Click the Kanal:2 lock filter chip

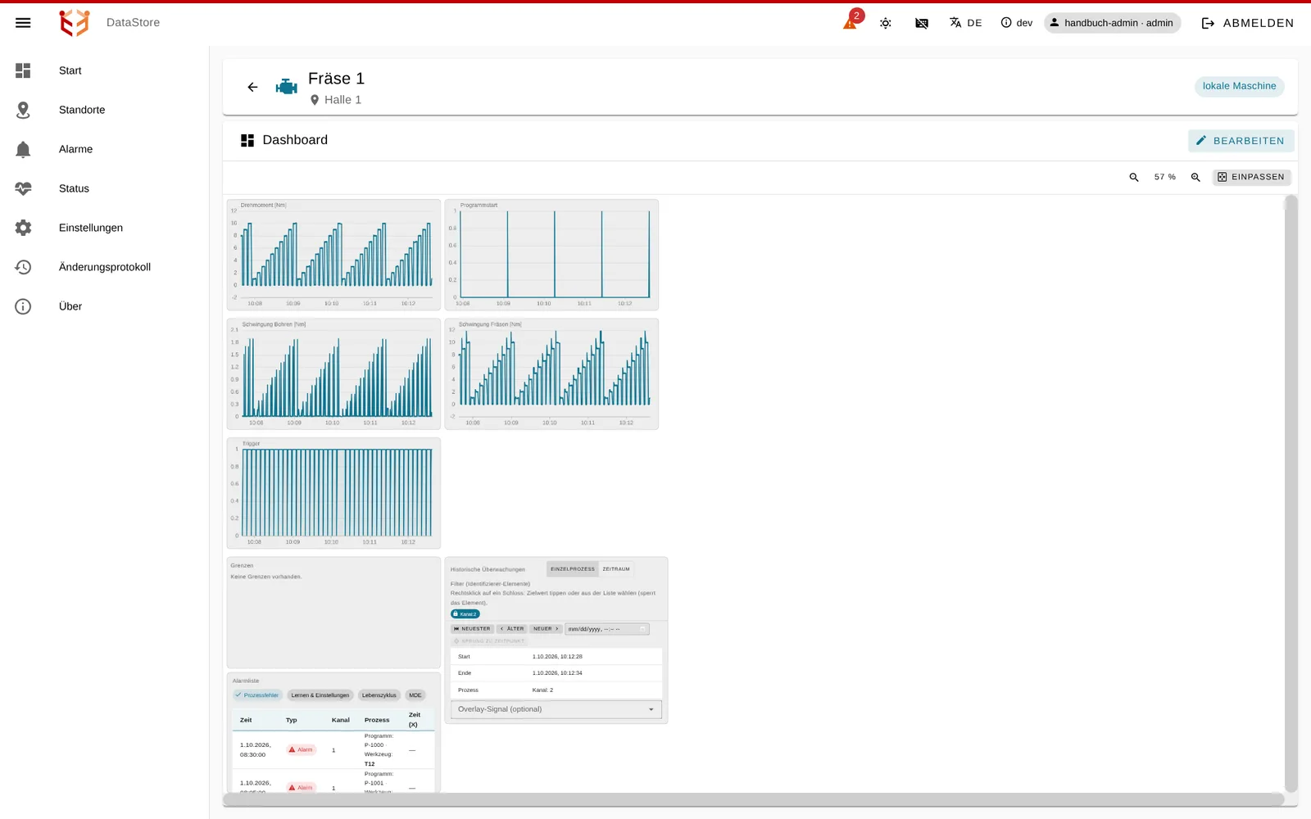tap(465, 614)
